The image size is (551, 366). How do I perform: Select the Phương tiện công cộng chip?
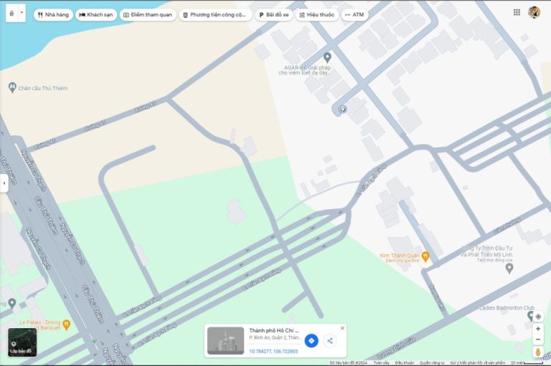coord(215,15)
